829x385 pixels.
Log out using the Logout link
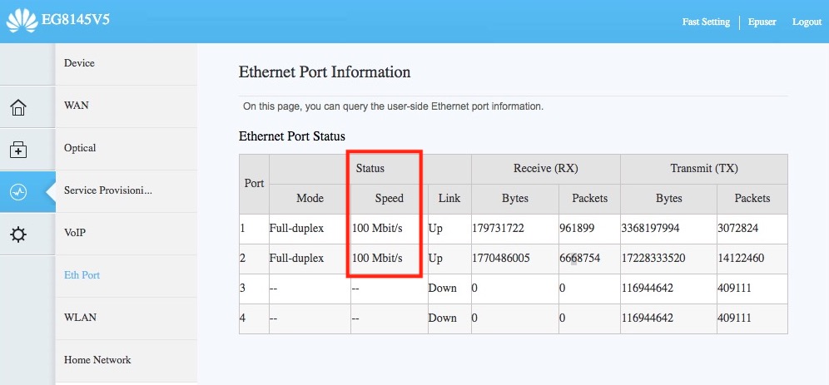click(807, 22)
